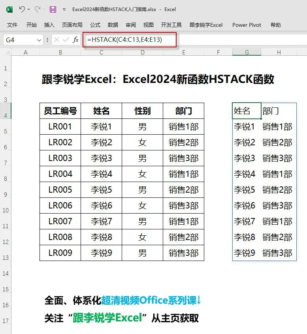Switch to the 视图 tab
This screenshot has width=307, height=334.
tap(149, 25)
